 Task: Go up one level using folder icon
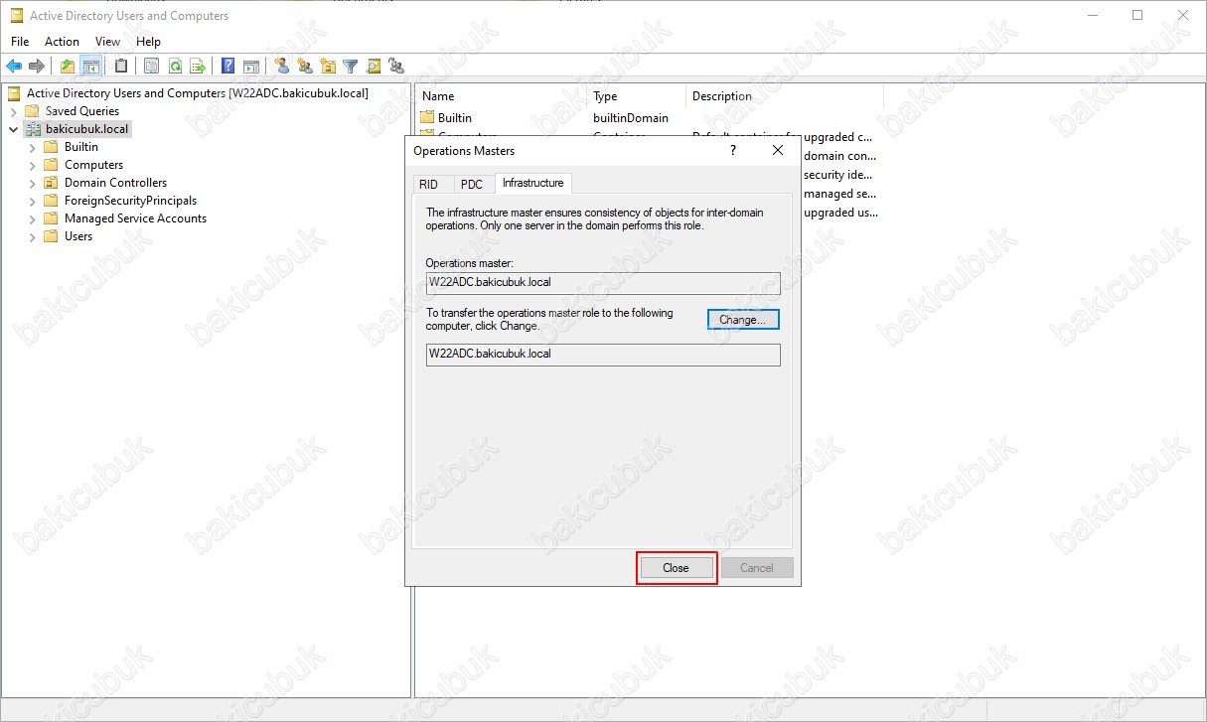(68, 67)
